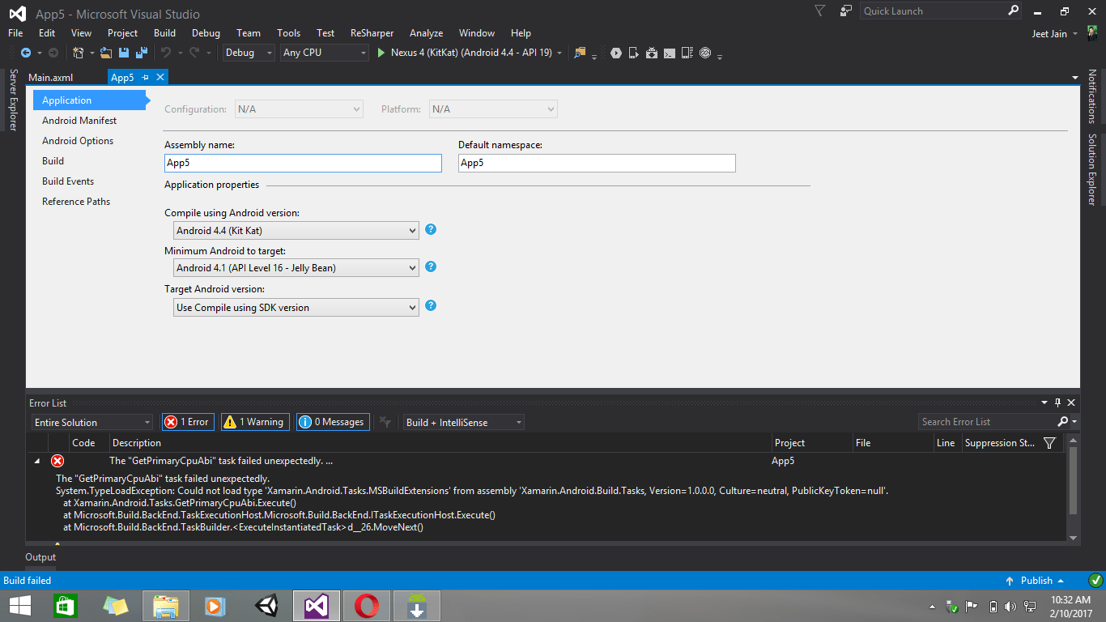
Task: Click the Quick Launch search magnifier icon
Action: (x=1014, y=11)
